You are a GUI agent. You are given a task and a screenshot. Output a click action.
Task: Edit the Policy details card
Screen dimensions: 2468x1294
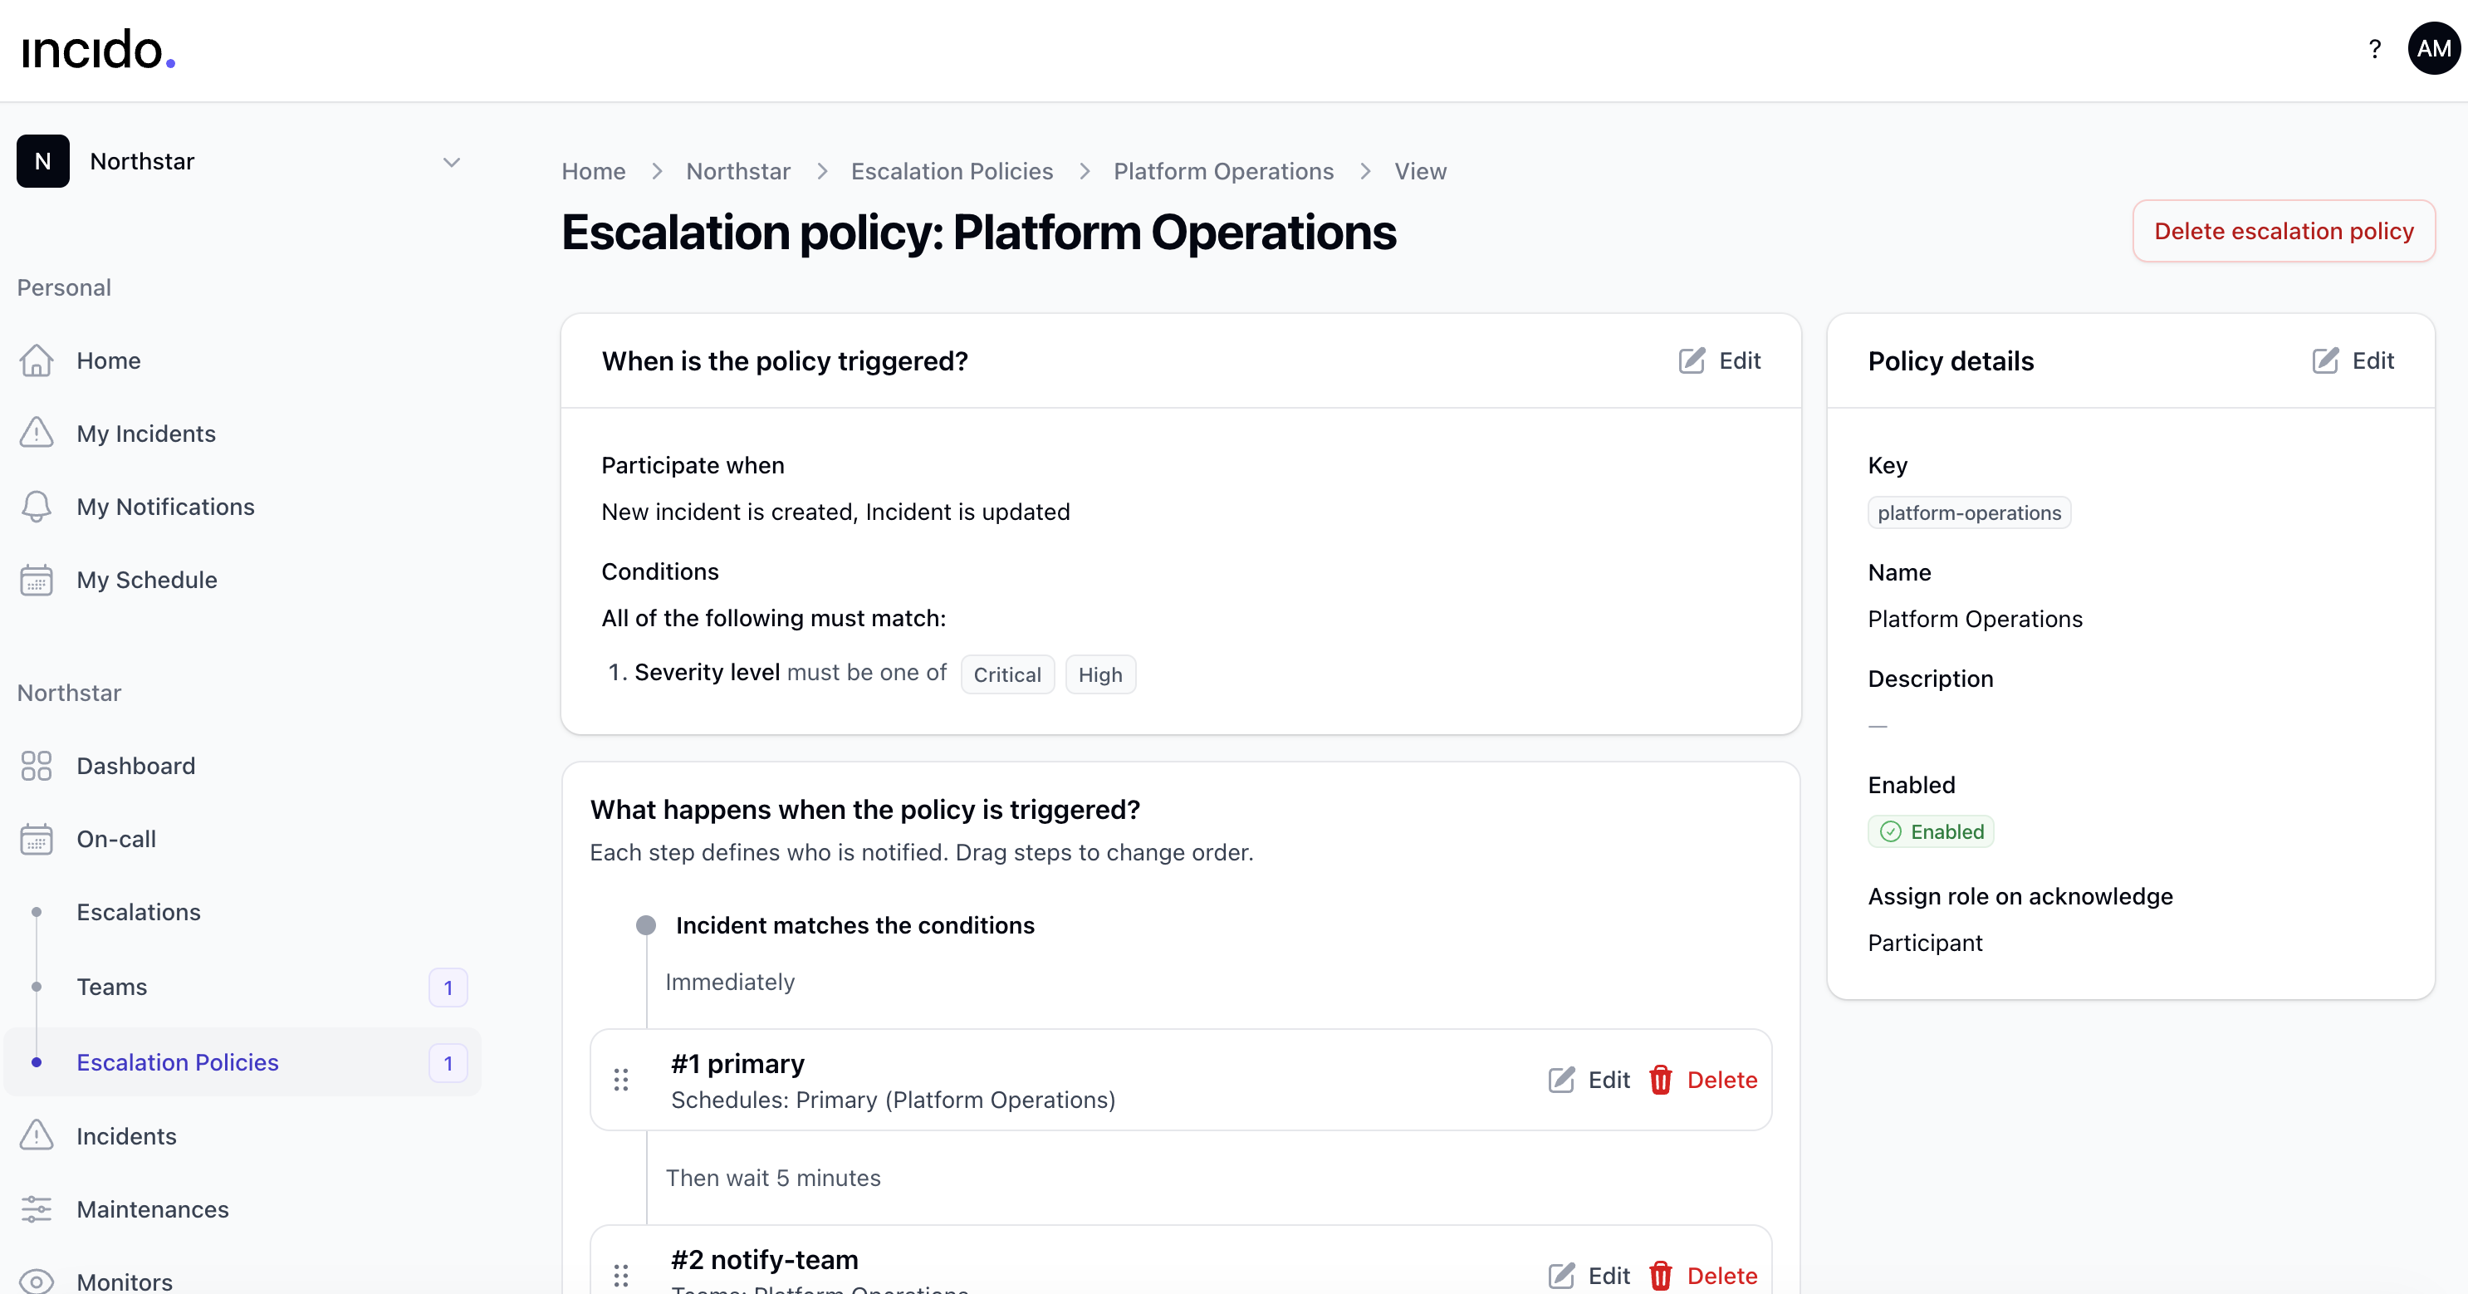(2353, 360)
